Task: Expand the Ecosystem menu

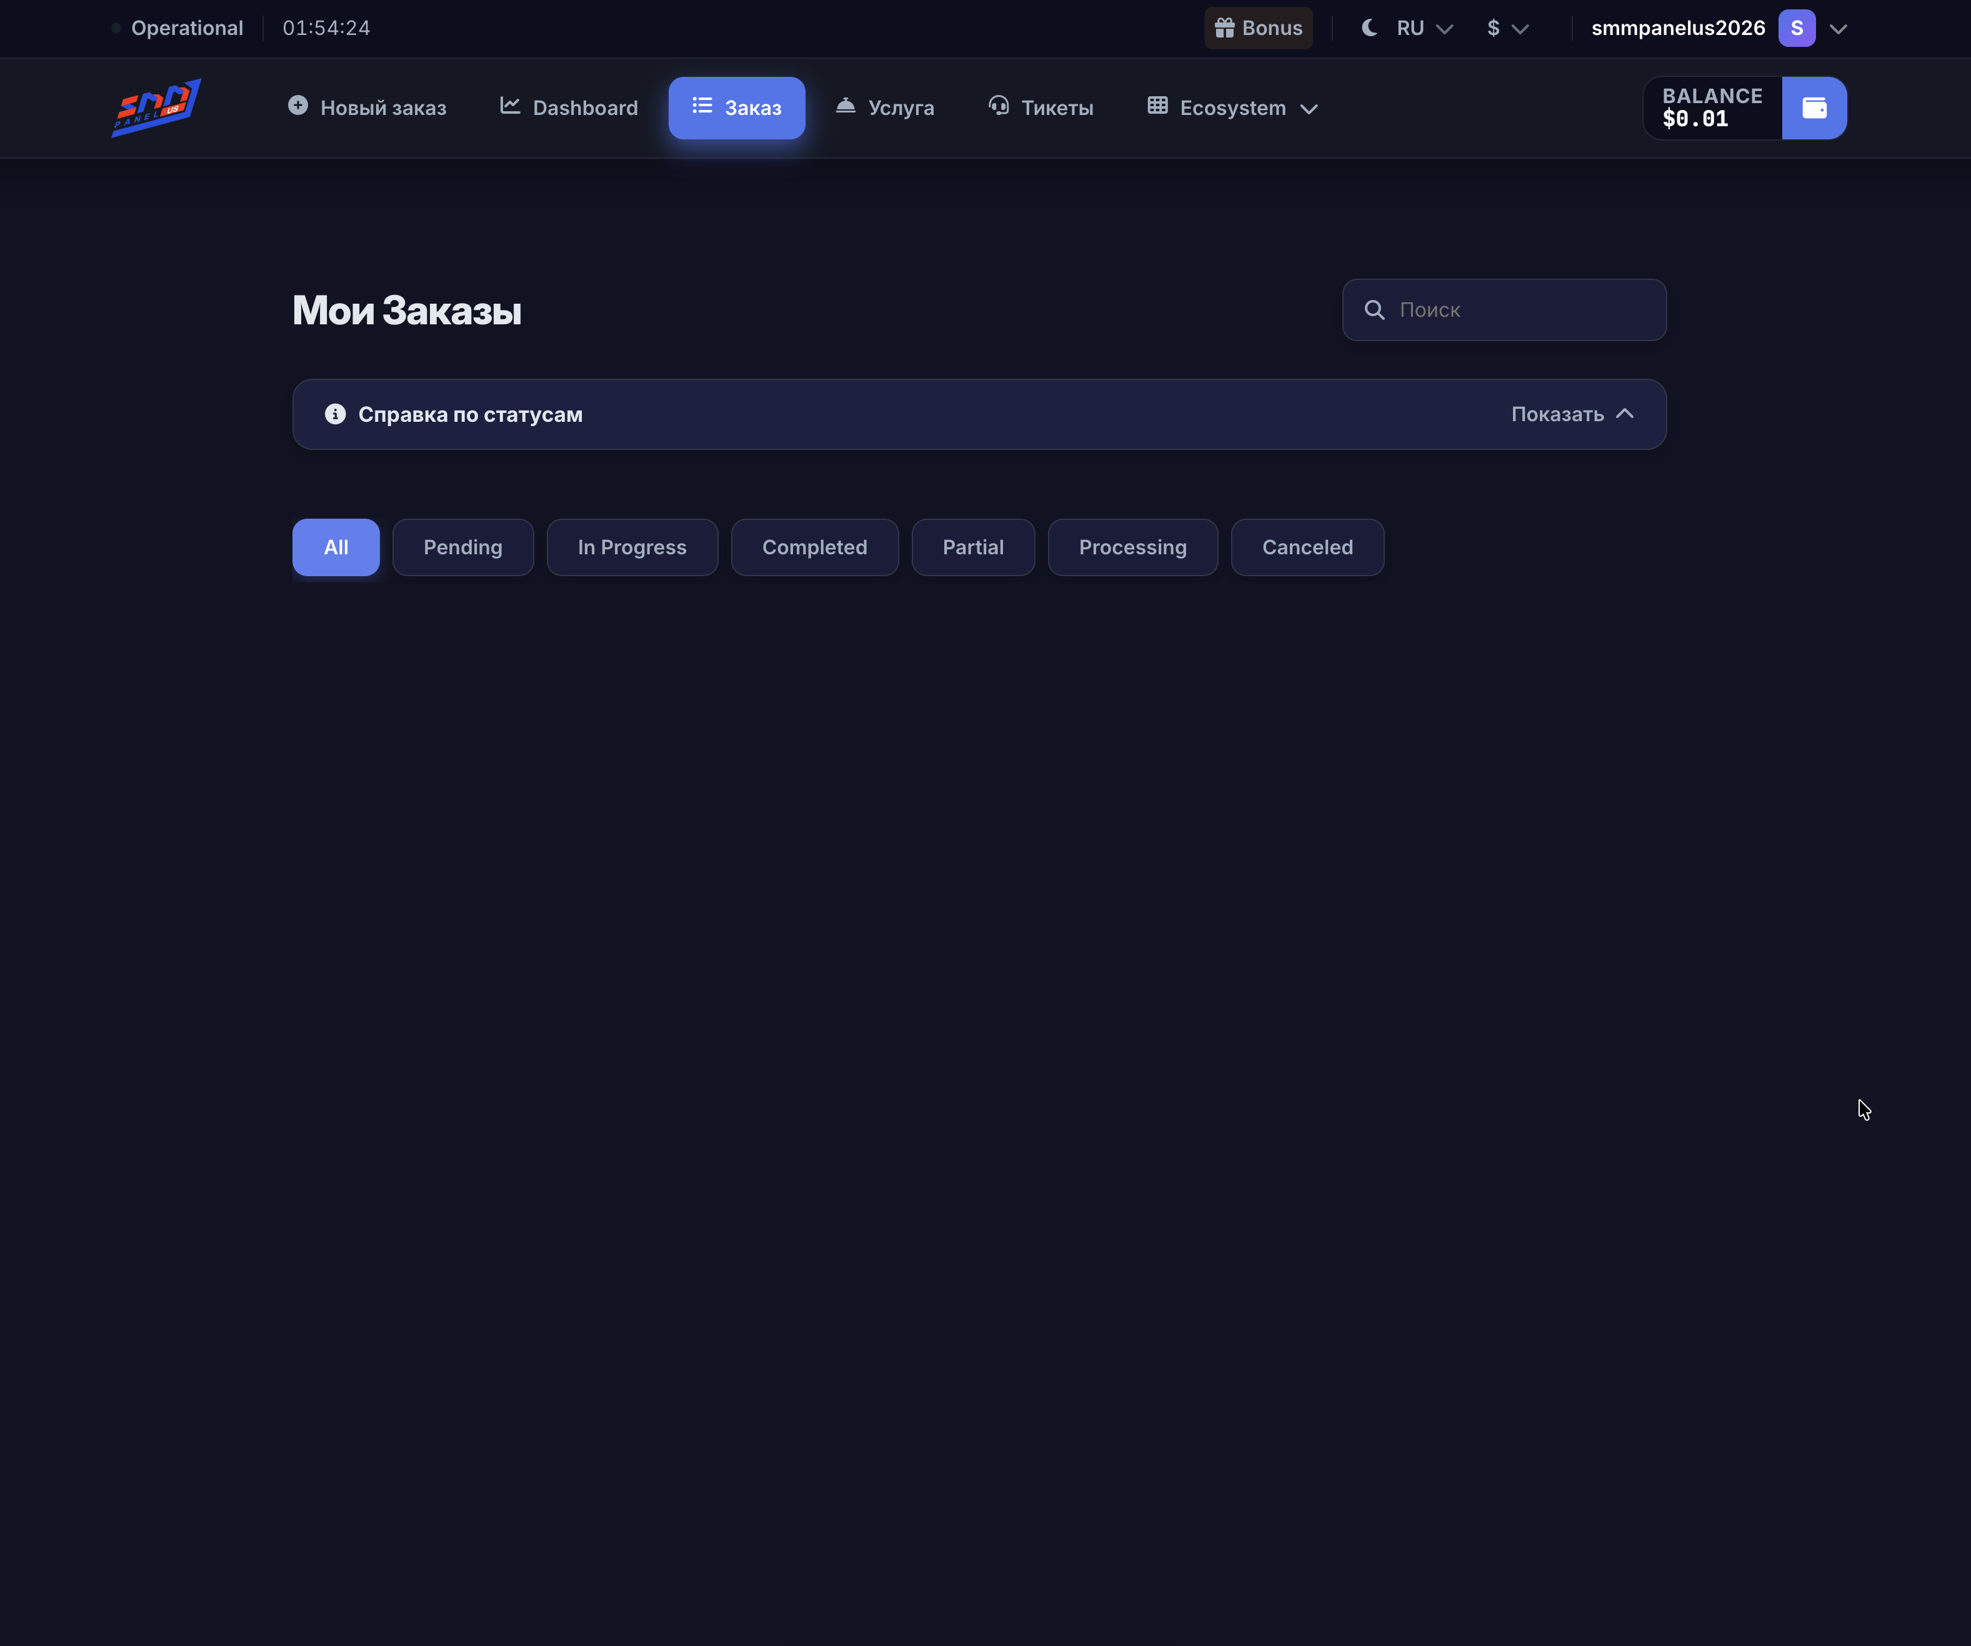Action: coord(1232,108)
